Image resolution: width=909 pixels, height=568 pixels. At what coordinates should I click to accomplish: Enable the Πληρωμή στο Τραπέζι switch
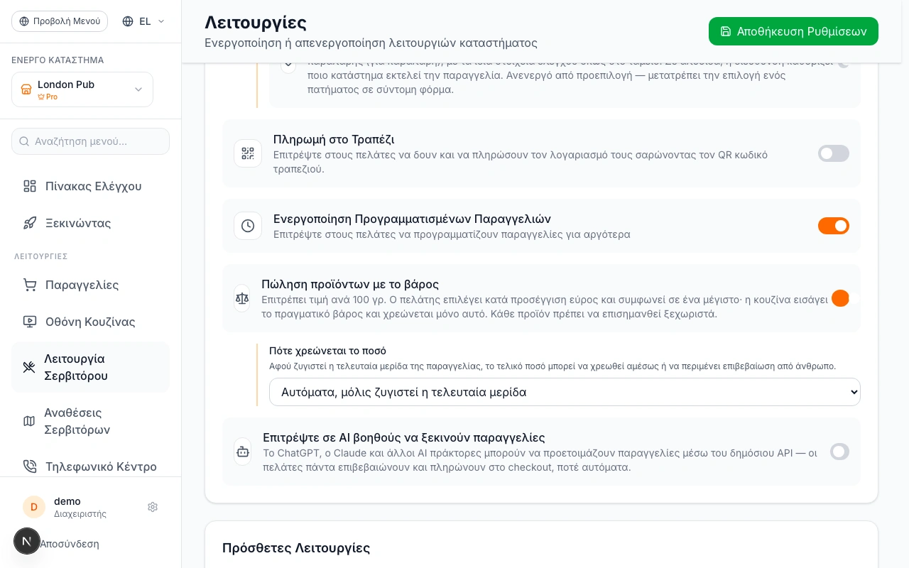834,153
